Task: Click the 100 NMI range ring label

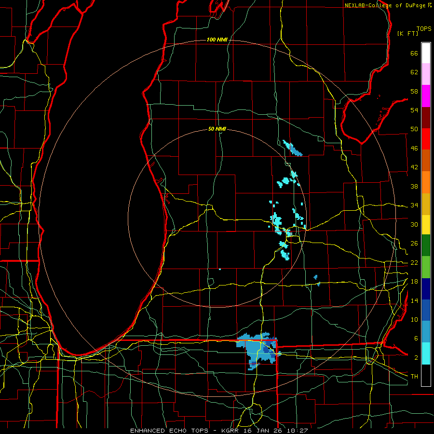Action: pos(217,40)
